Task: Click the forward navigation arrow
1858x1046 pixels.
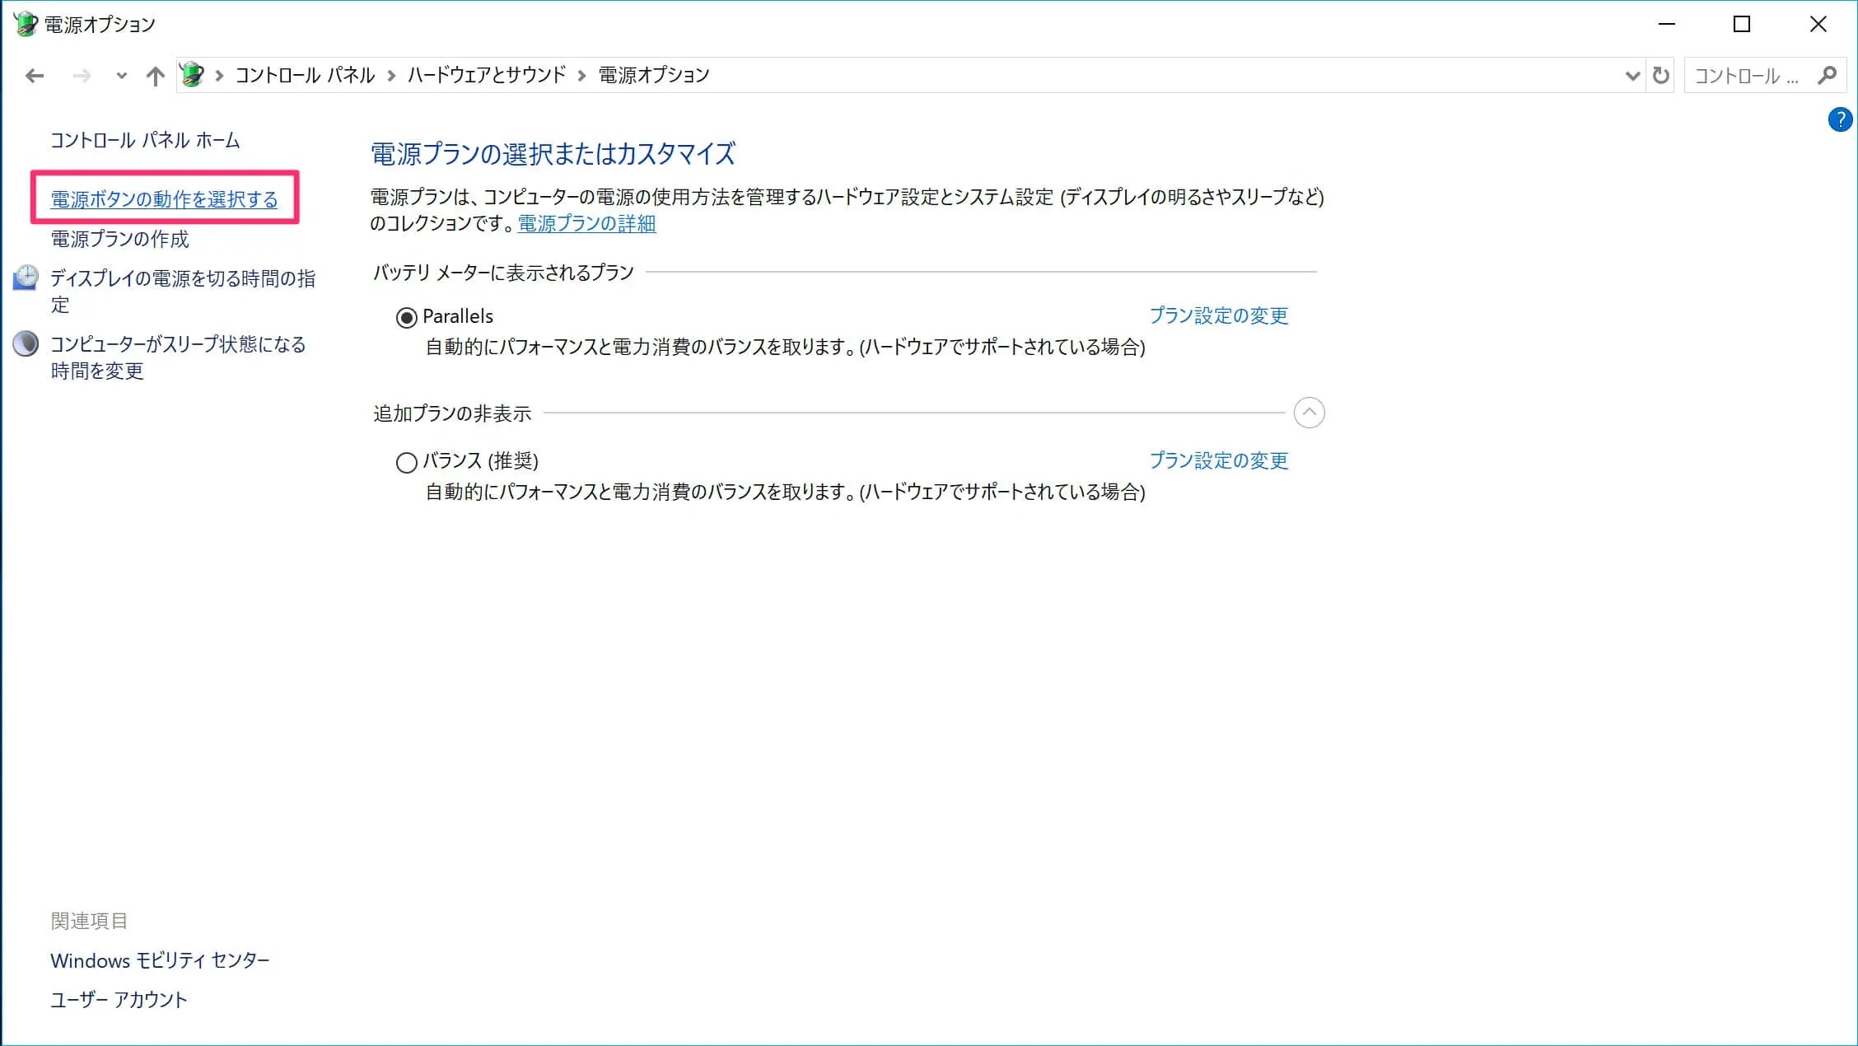Action: (x=82, y=76)
